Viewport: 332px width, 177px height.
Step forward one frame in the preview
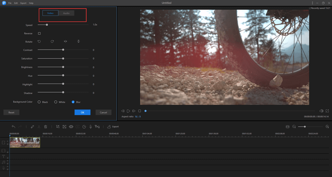134,111
